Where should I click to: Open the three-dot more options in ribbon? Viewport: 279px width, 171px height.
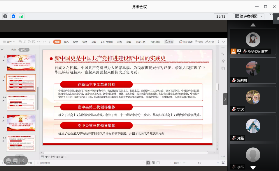tap(218, 42)
